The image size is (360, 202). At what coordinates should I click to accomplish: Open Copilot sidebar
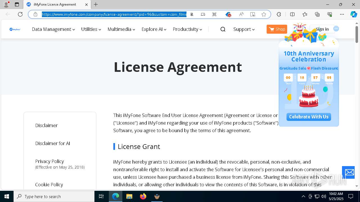pos(354,14)
